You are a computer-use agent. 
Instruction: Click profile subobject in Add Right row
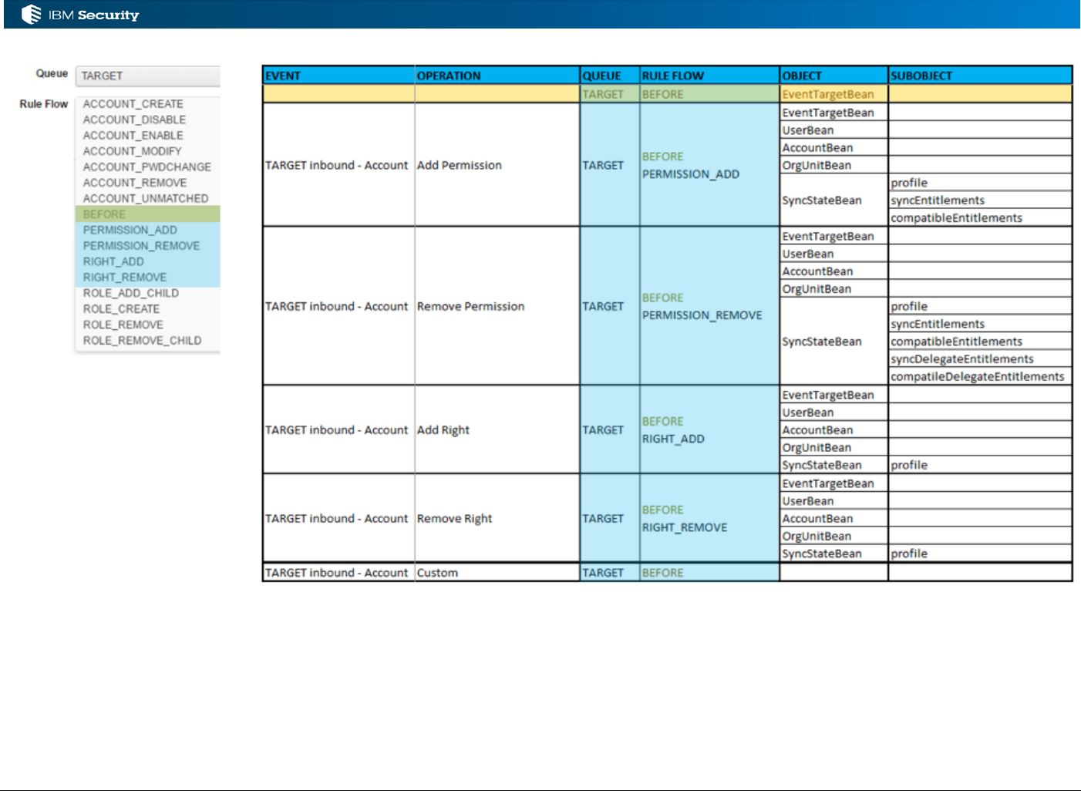point(980,465)
